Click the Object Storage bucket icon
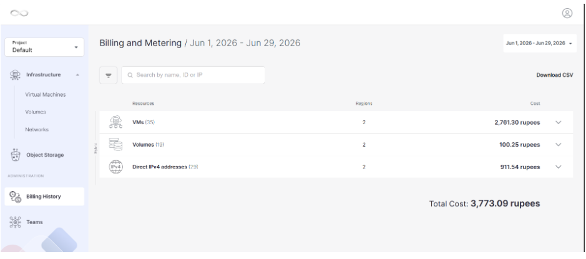The image size is (586, 259). tap(16, 155)
